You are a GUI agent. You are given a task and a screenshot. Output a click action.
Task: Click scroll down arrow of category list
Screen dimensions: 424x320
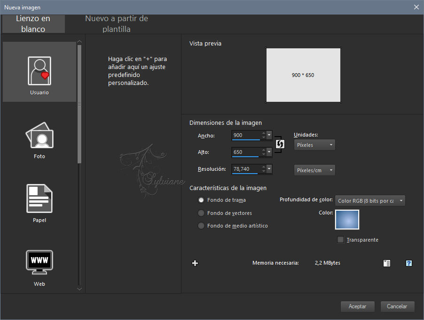click(79, 289)
